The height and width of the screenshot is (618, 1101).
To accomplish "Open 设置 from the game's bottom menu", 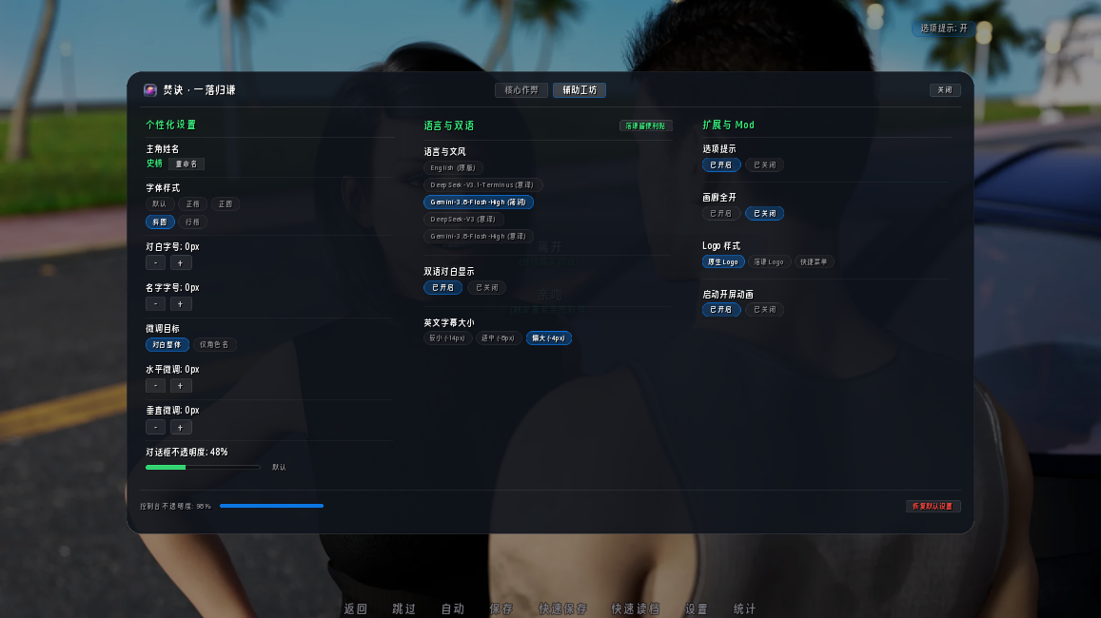I will [x=697, y=608].
